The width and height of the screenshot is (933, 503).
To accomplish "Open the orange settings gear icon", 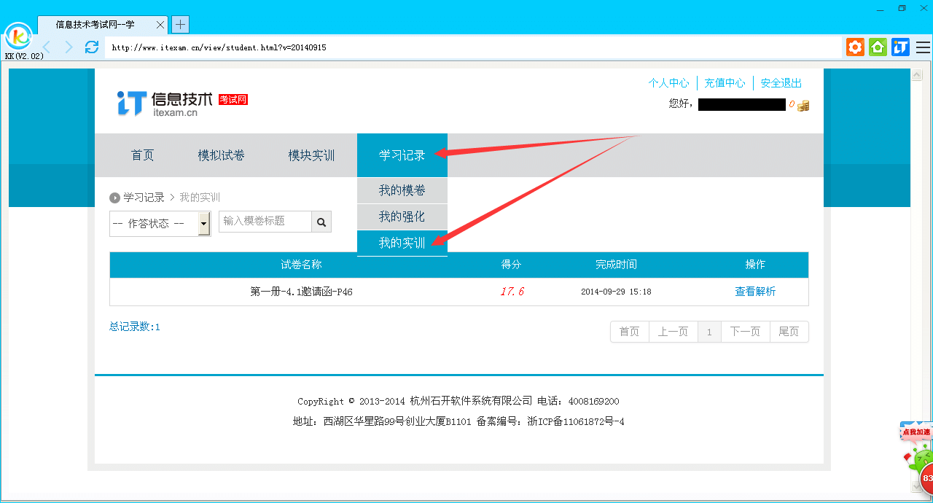I will coord(854,47).
